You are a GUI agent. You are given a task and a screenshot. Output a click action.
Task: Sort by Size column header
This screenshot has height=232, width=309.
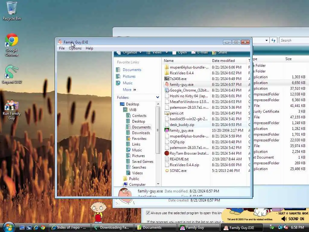click(288, 59)
